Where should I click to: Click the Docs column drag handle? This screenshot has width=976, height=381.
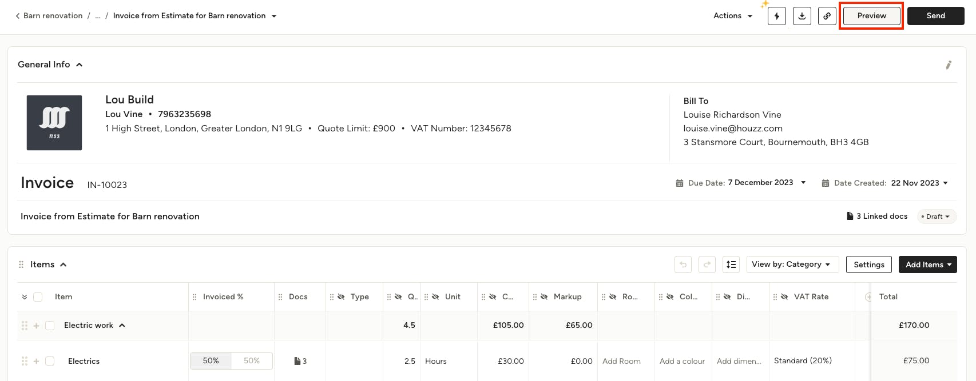280,297
